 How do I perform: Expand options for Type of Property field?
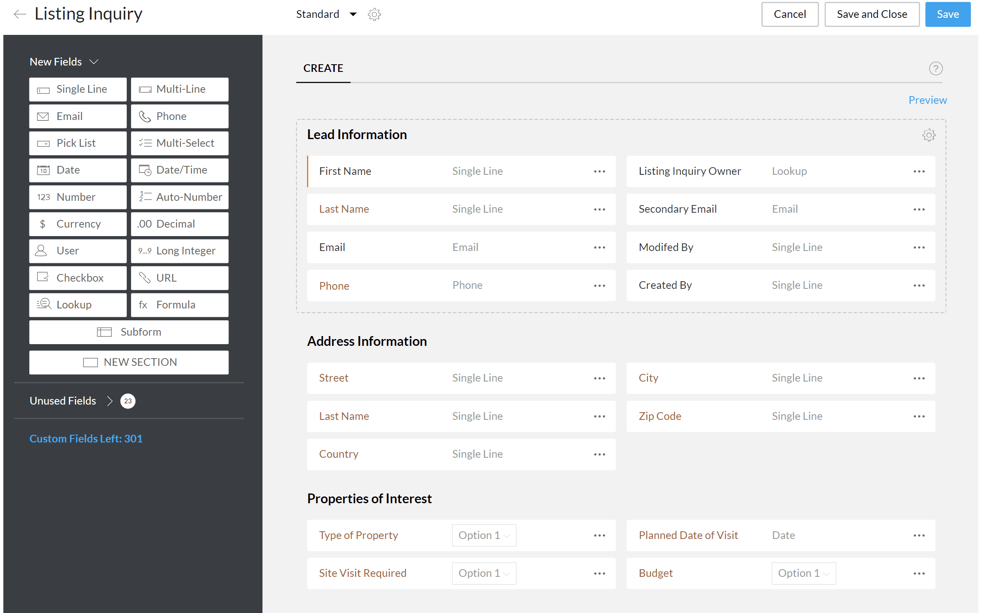click(599, 535)
